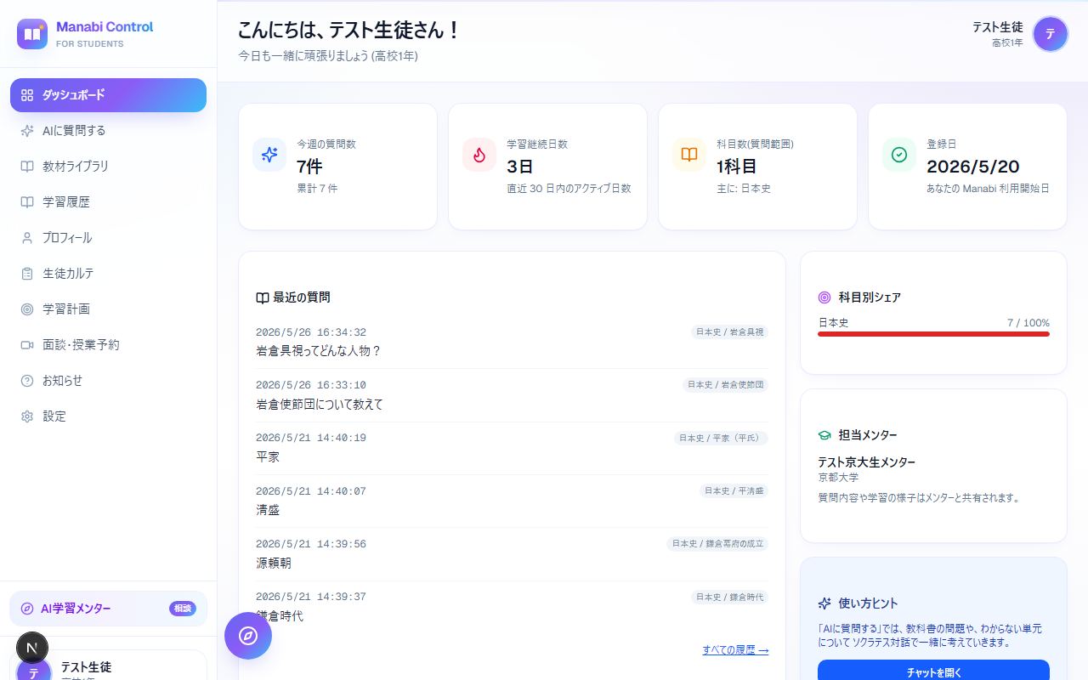Click the bottom-left sidebar avatar テ
The width and height of the screenshot is (1088, 680).
(x=33, y=671)
